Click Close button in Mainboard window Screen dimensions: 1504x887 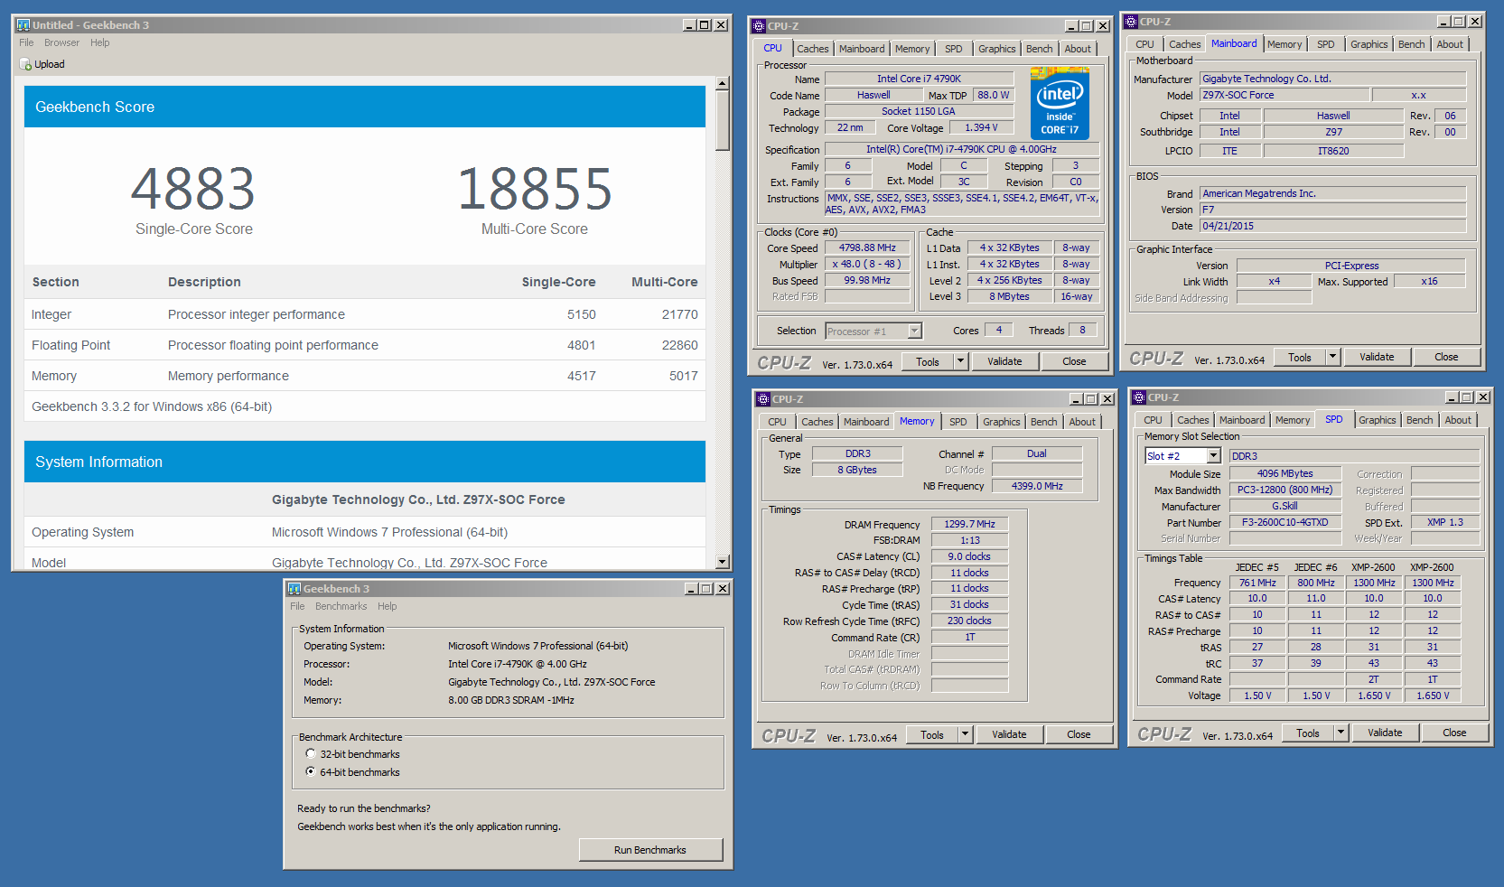(x=1446, y=358)
